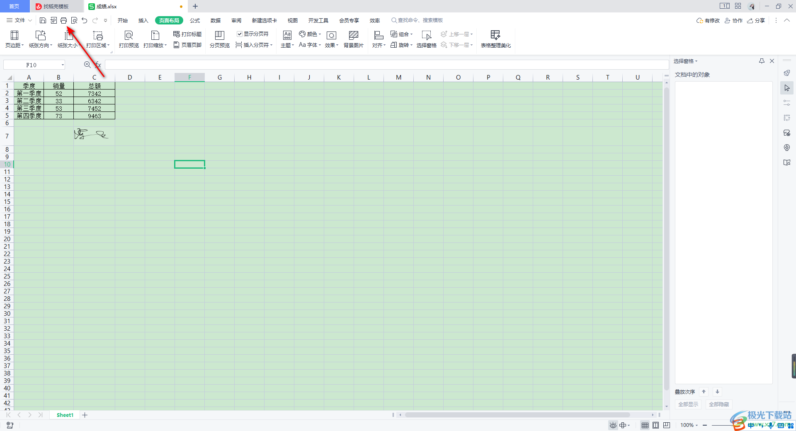This screenshot has width=796, height=431.
Task: Open the 100% zoom level dropdown
Action: [697, 425]
